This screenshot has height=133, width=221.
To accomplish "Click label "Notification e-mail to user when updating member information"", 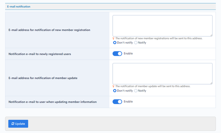I will point(53,102).
